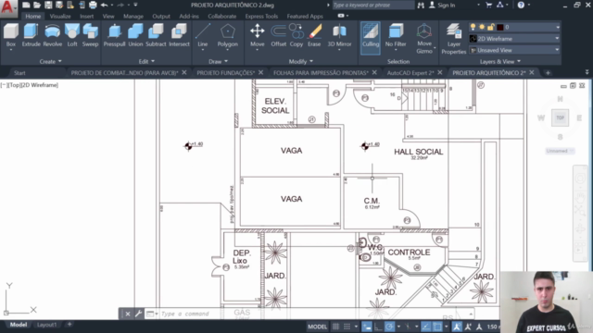Image resolution: width=593 pixels, height=333 pixels.
Task: Toggle object snap tracking in status bar
Action: [x=426, y=327]
